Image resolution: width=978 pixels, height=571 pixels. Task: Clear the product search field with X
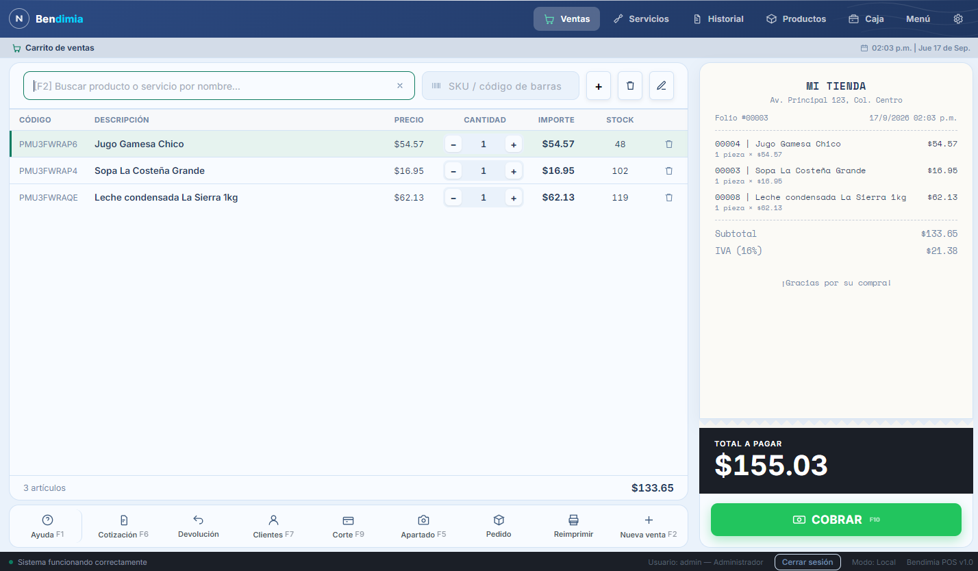pyautogui.click(x=400, y=86)
